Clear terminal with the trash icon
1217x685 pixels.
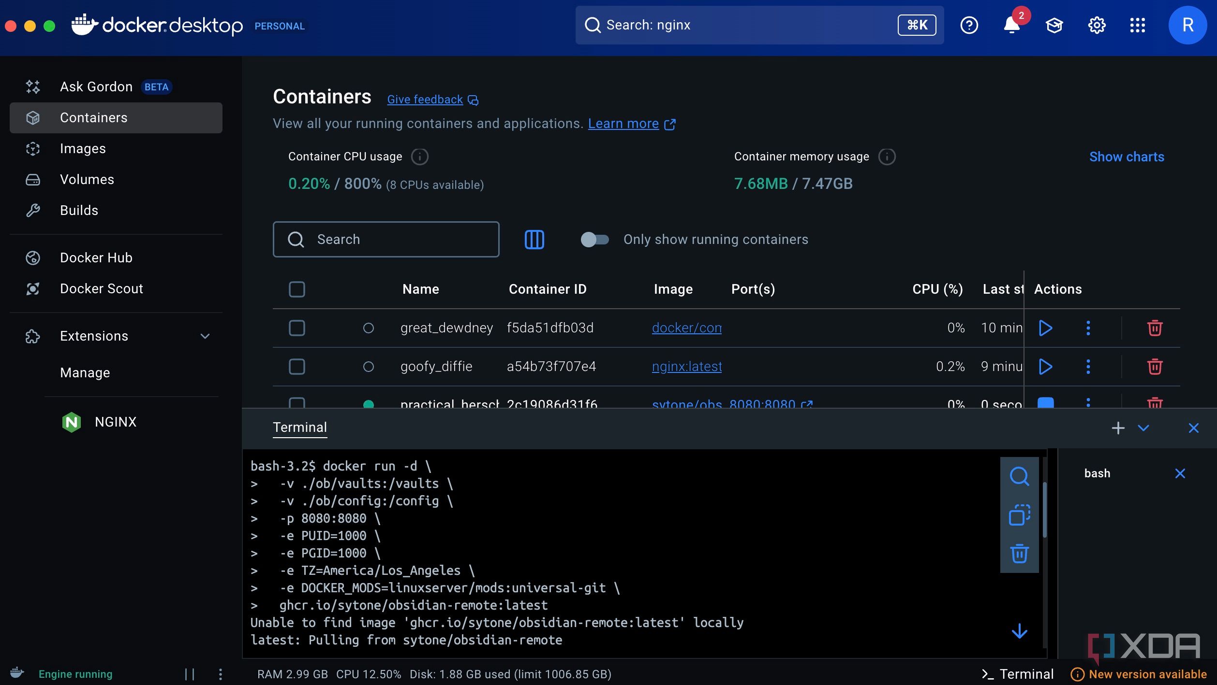click(x=1019, y=554)
